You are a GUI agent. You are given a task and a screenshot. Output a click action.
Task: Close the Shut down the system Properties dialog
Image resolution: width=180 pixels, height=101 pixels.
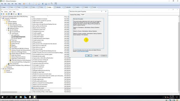pyautogui.click(x=106, y=12)
